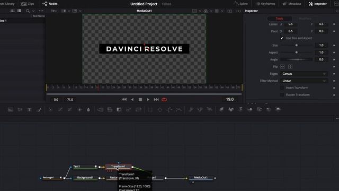339x191 pixels.
Task: Add a Resize node from toolbar
Action: pos(129,110)
